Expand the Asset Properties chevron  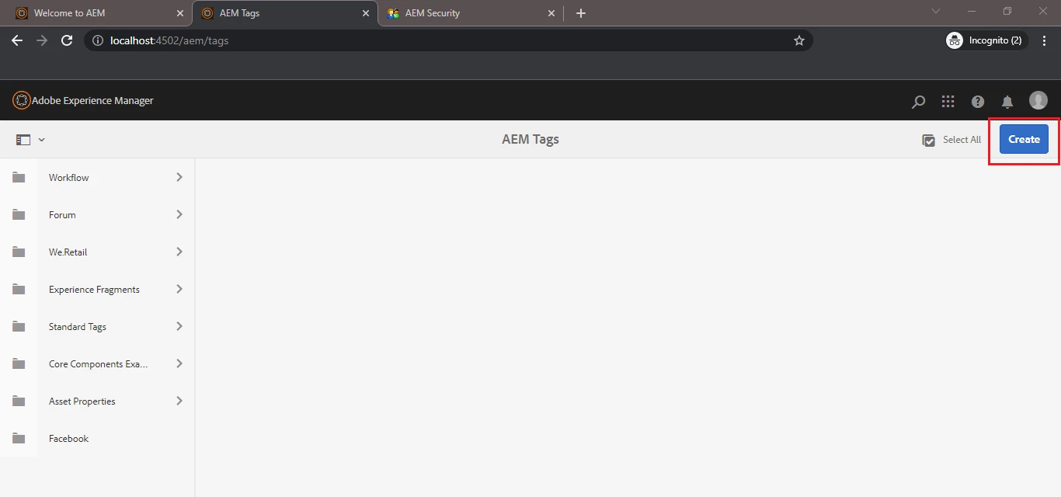[179, 401]
